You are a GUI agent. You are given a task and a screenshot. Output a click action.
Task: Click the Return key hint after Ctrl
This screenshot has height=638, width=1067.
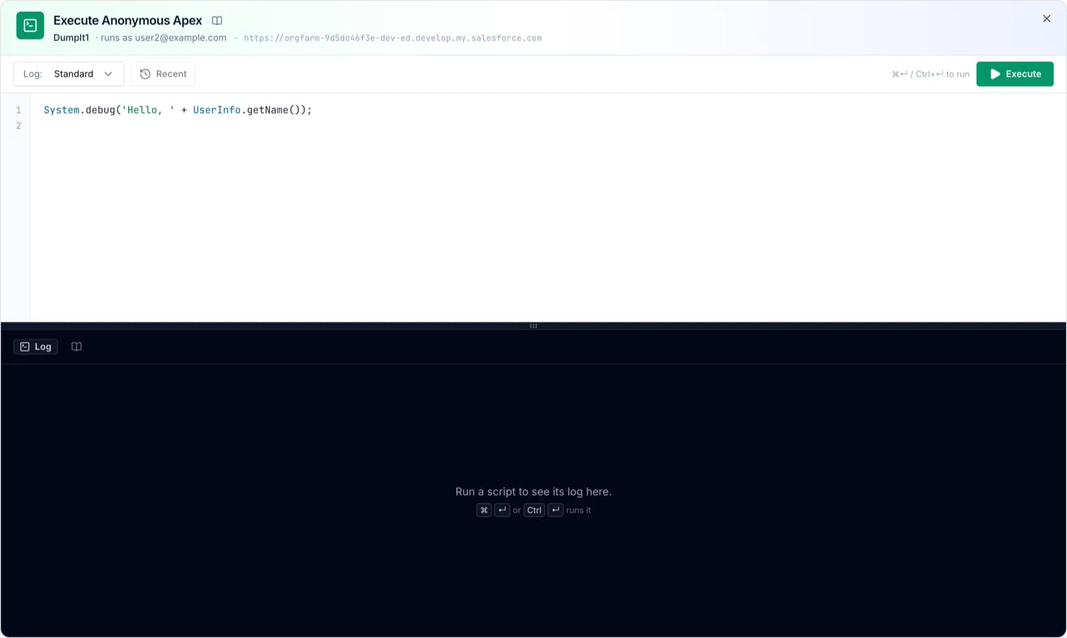pyautogui.click(x=556, y=510)
